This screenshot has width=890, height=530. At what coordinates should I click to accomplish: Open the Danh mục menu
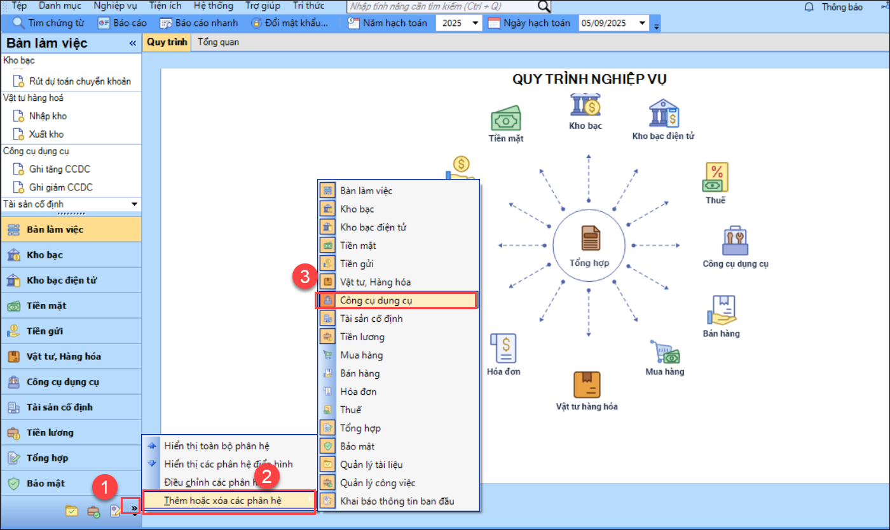[x=60, y=6]
